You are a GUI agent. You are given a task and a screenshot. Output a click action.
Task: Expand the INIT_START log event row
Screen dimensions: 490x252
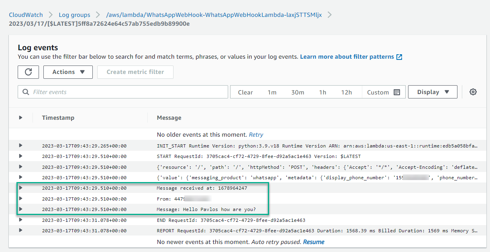tap(20, 145)
